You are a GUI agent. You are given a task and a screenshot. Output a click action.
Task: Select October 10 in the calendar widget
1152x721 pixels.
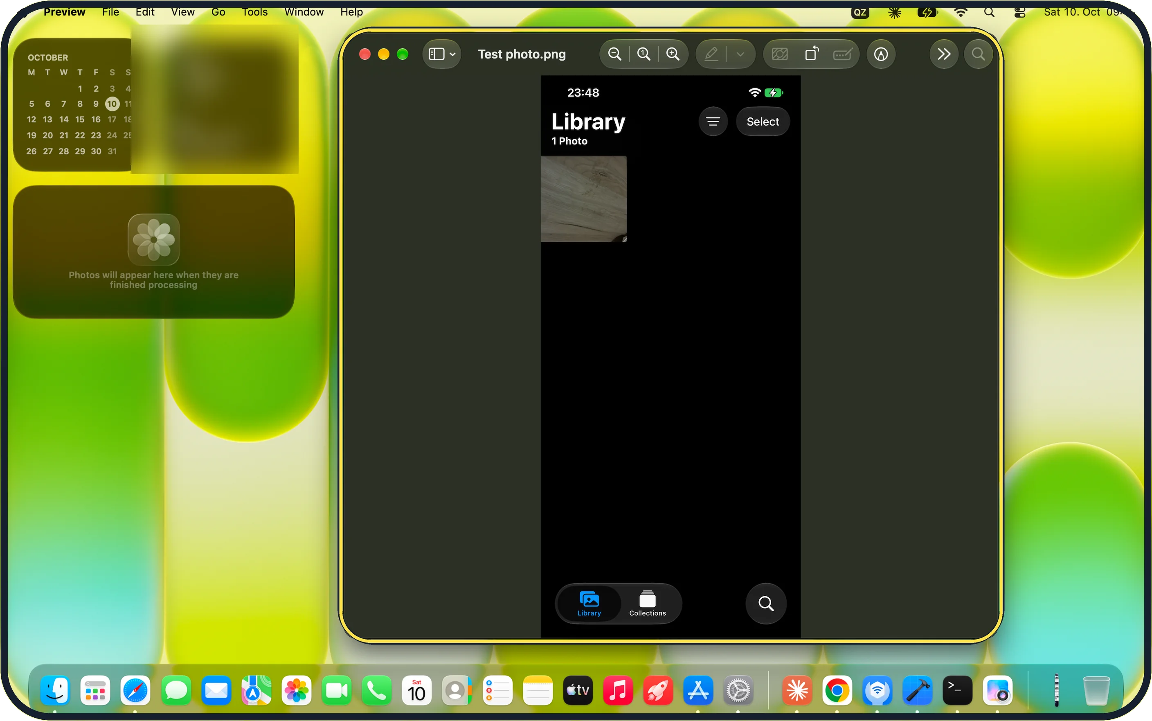pyautogui.click(x=112, y=104)
